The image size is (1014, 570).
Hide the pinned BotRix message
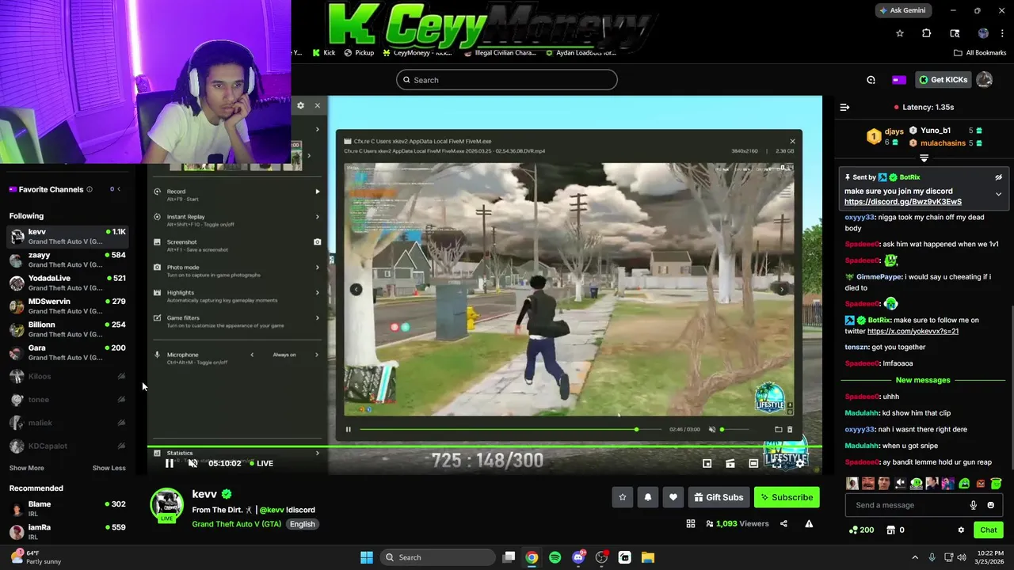point(998,177)
